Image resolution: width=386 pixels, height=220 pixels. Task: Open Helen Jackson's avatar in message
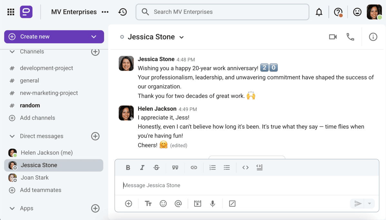point(126,113)
